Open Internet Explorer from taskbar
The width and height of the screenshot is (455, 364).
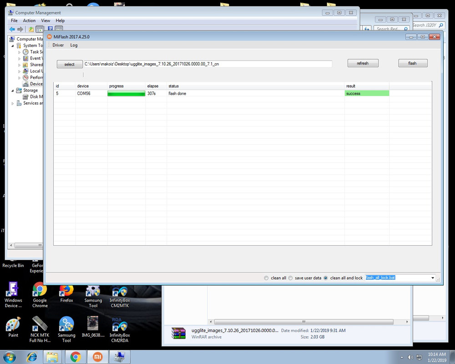32,357
